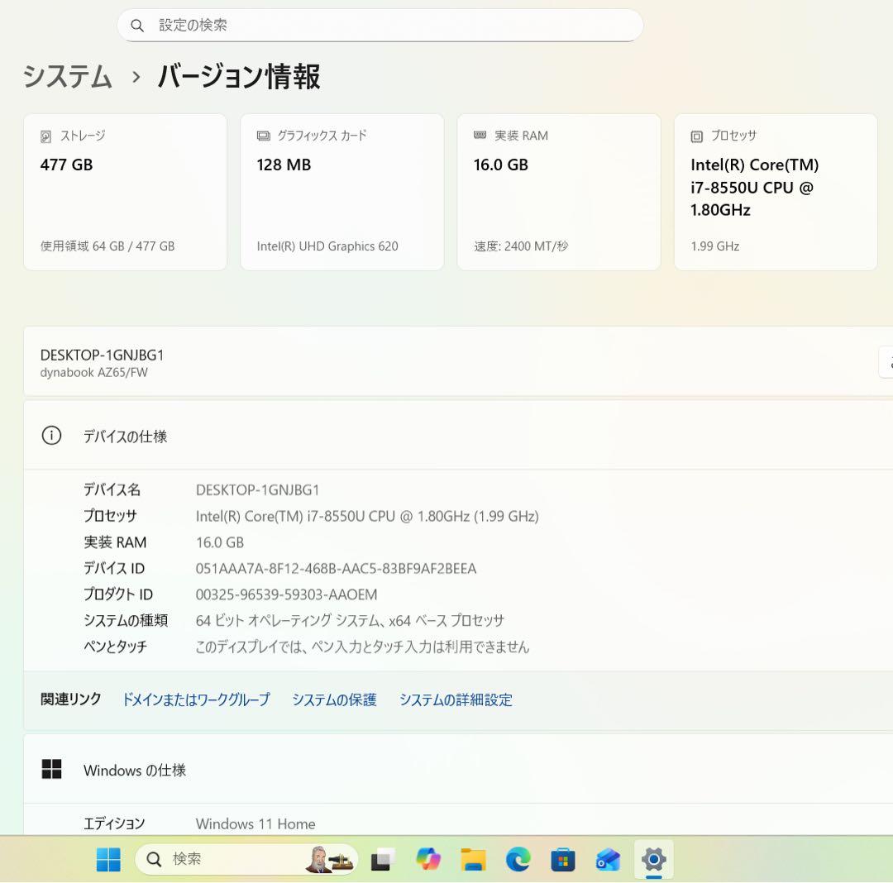Click the エディション label
Image resolution: width=893 pixels, height=883 pixels.
tap(114, 823)
